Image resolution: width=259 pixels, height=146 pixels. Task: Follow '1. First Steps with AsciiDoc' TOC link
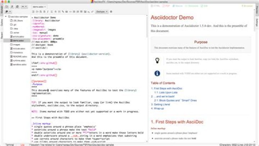[x=167, y=89]
